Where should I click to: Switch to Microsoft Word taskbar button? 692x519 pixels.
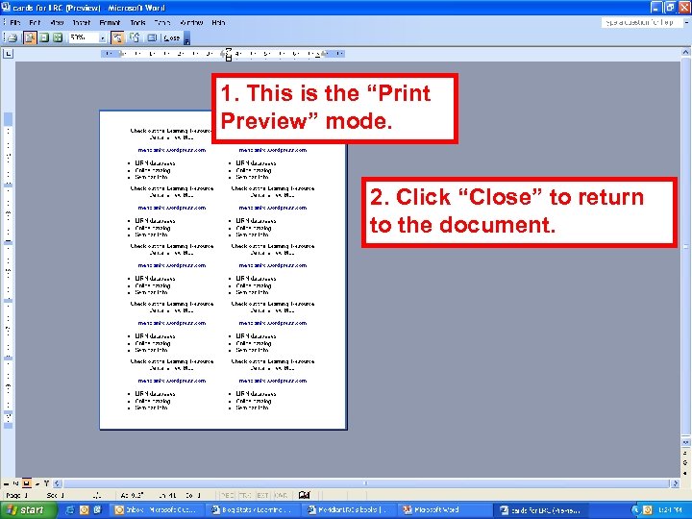pyautogui.click(x=445, y=510)
